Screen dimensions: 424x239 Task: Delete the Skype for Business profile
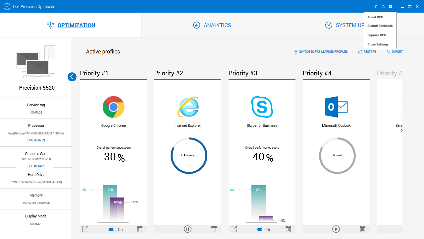pyautogui.click(x=288, y=229)
